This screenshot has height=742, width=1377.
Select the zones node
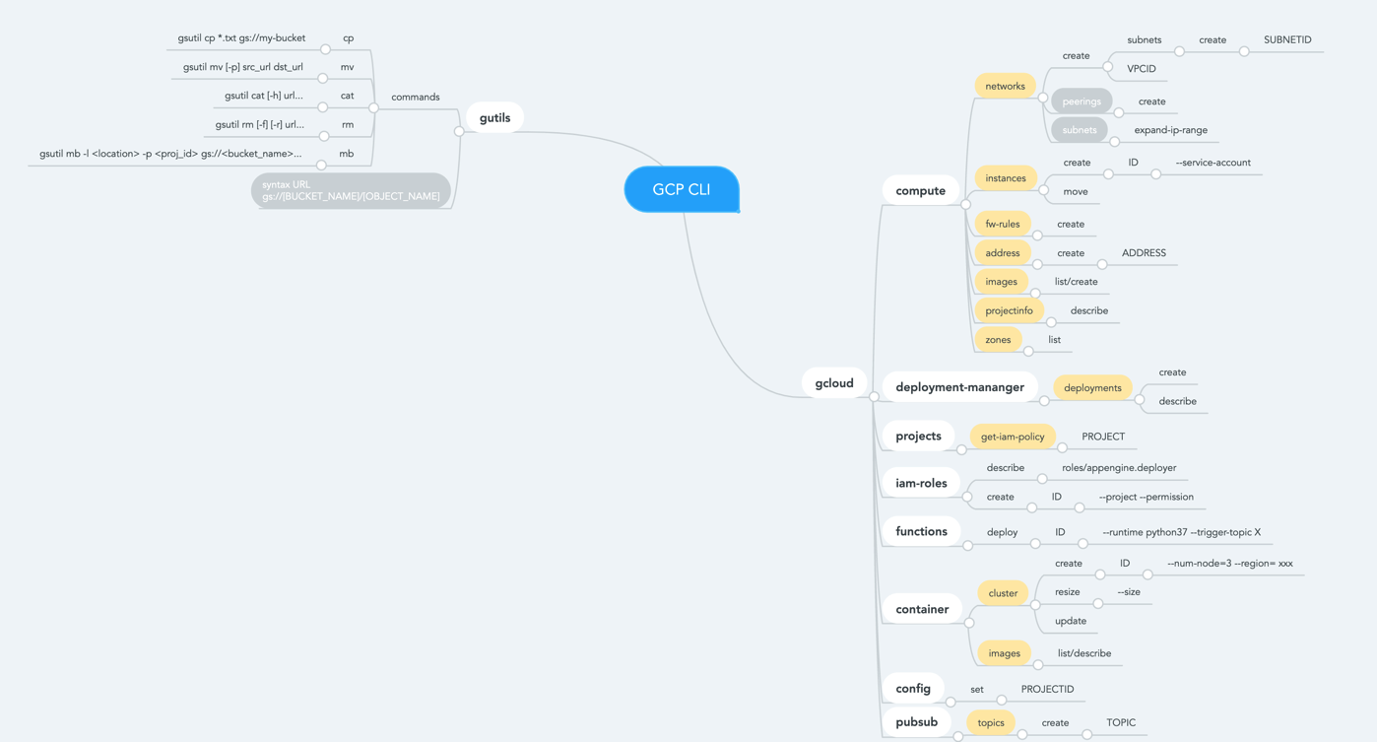click(998, 340)
